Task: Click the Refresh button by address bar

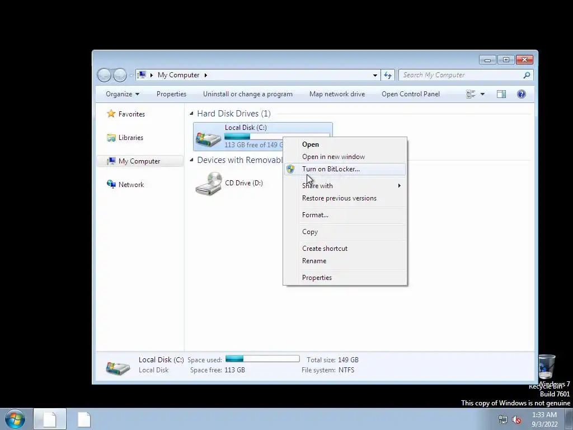Action: coord(388,75)
